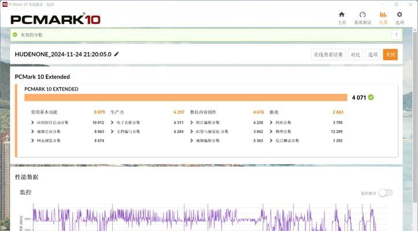Click the PCMark 10 Extended heading
Viewport: 418px width, 231px height.
point(42,77)
